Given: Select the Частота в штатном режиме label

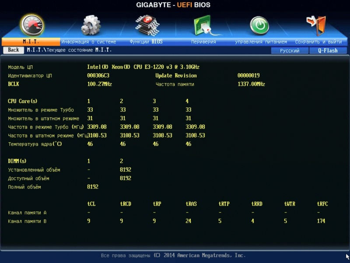Looking at the screenshot, I should click(x=48, y=135).
